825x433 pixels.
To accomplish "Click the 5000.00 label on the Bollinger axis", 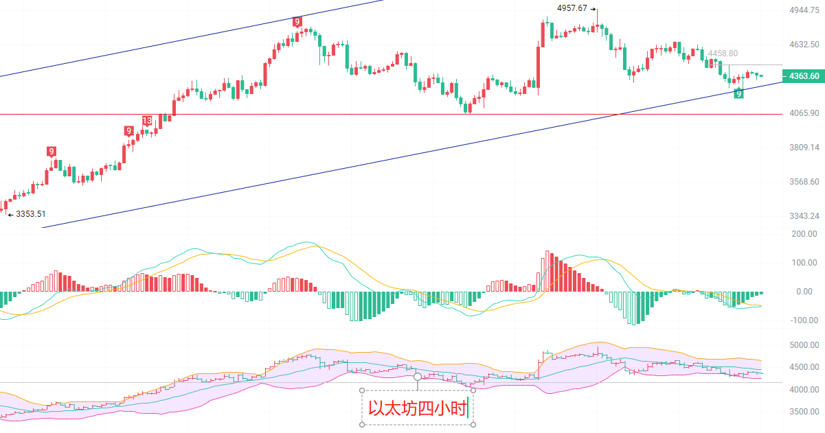I will (804, 345).
